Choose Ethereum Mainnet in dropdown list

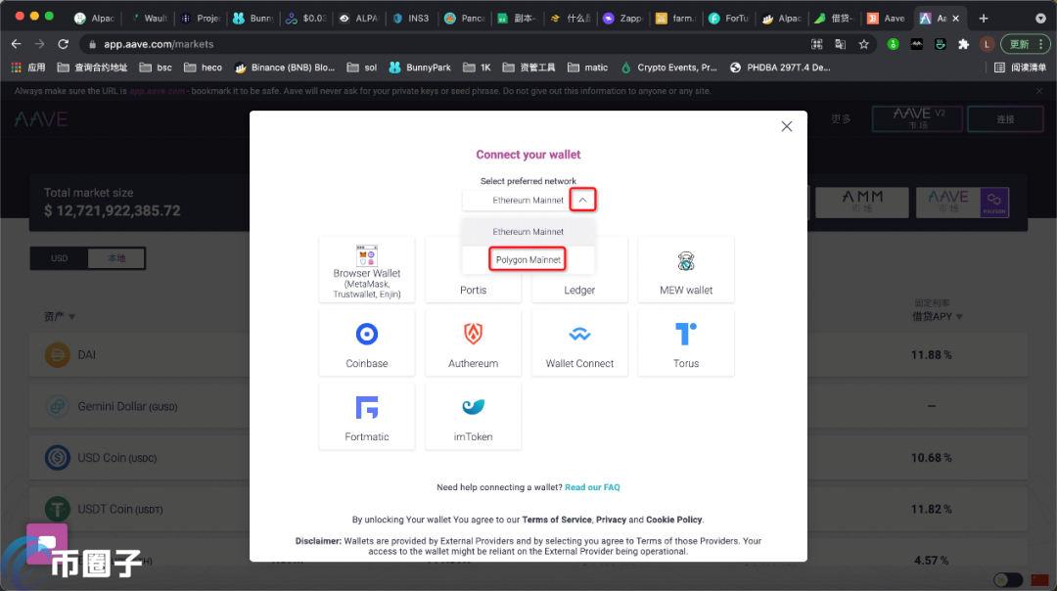click(528, 231)
